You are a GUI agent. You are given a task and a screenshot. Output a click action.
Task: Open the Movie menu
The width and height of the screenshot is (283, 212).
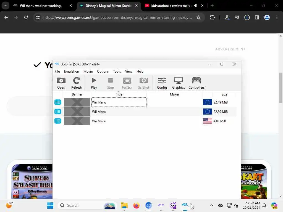click(88, 71)
